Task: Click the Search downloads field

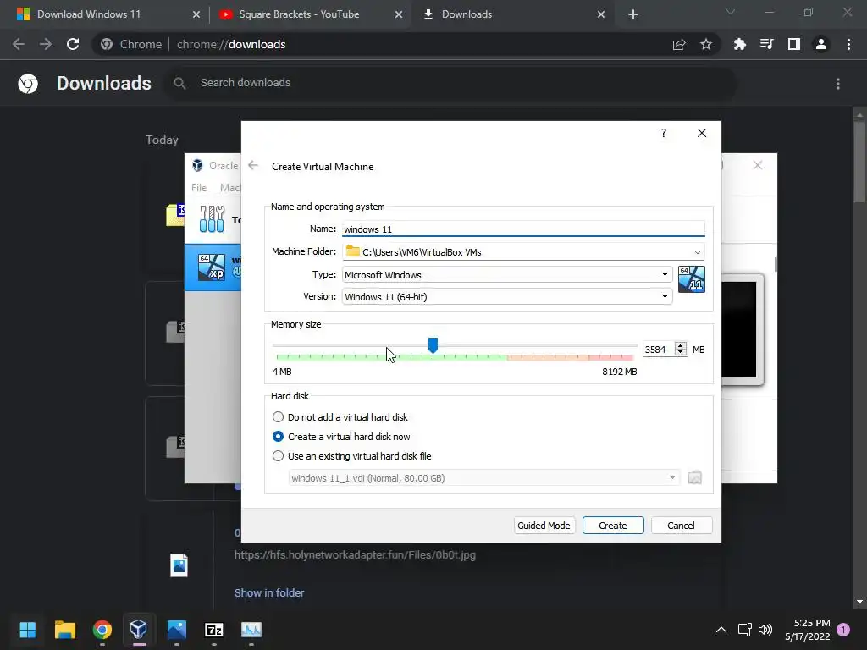Action: click(x=450, y=83)
